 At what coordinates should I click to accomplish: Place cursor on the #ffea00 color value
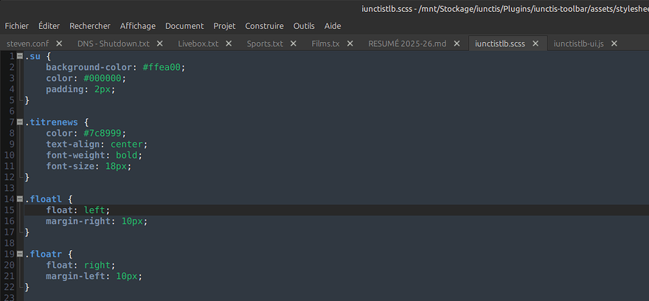tap(162, 67)
